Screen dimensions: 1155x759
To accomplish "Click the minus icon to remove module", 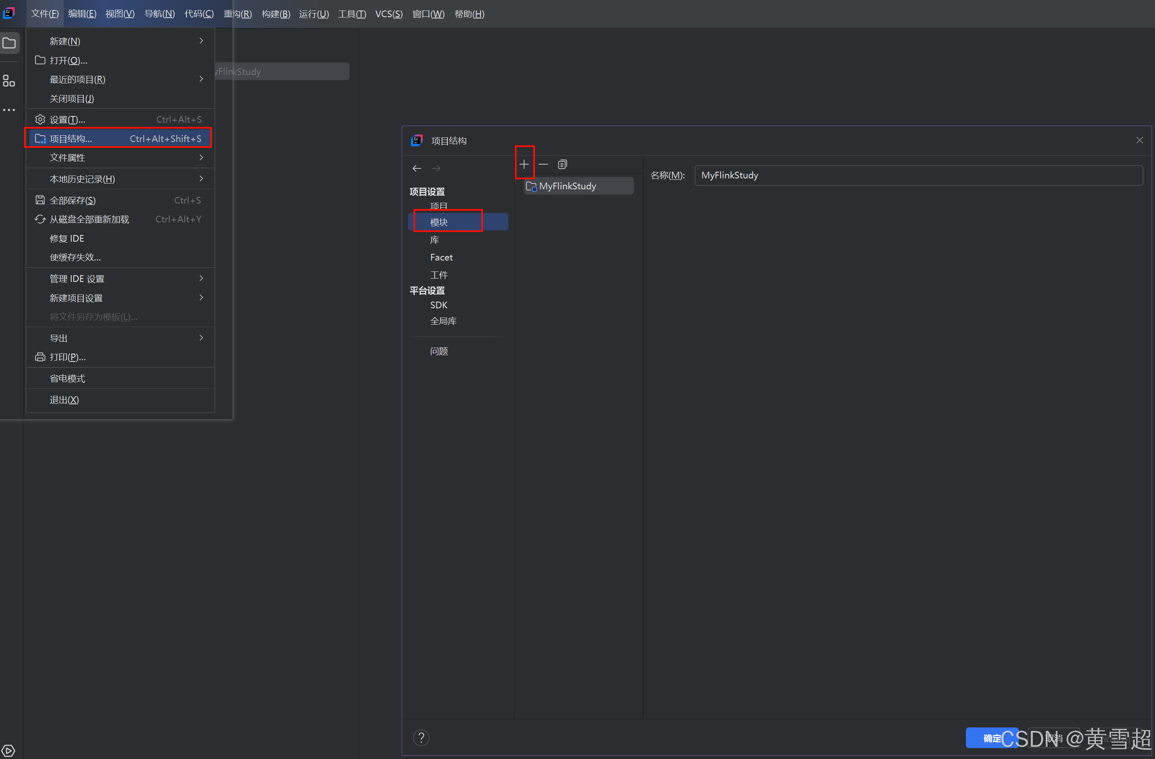I will [543, 165].
